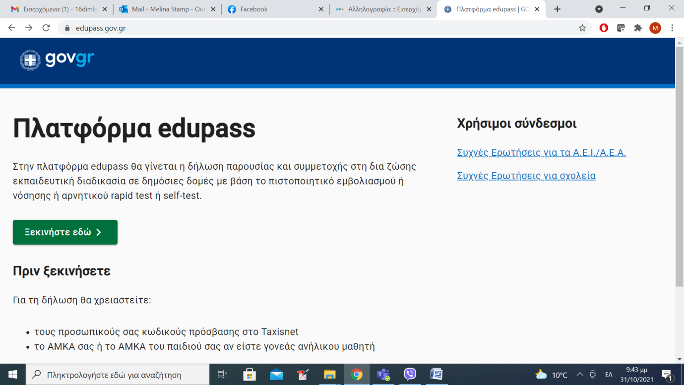The width and height of the screenshot is (684, 385).
Task: Reload the edupass page
Action: point(46,28)
